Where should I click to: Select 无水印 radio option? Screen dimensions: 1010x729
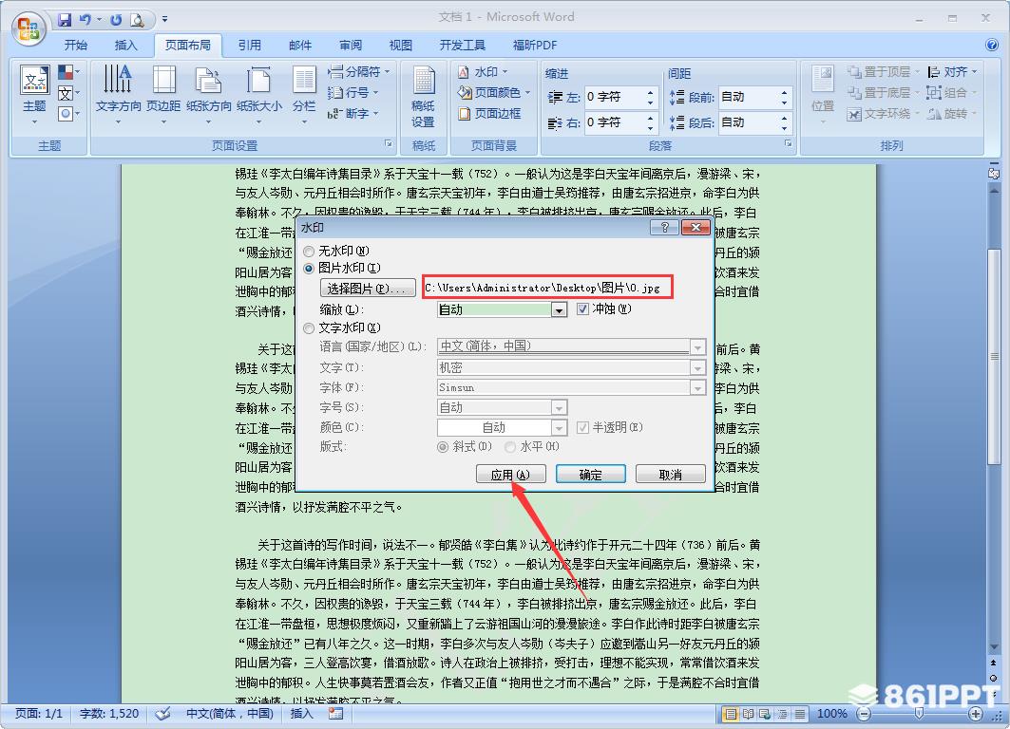point(309,252)
